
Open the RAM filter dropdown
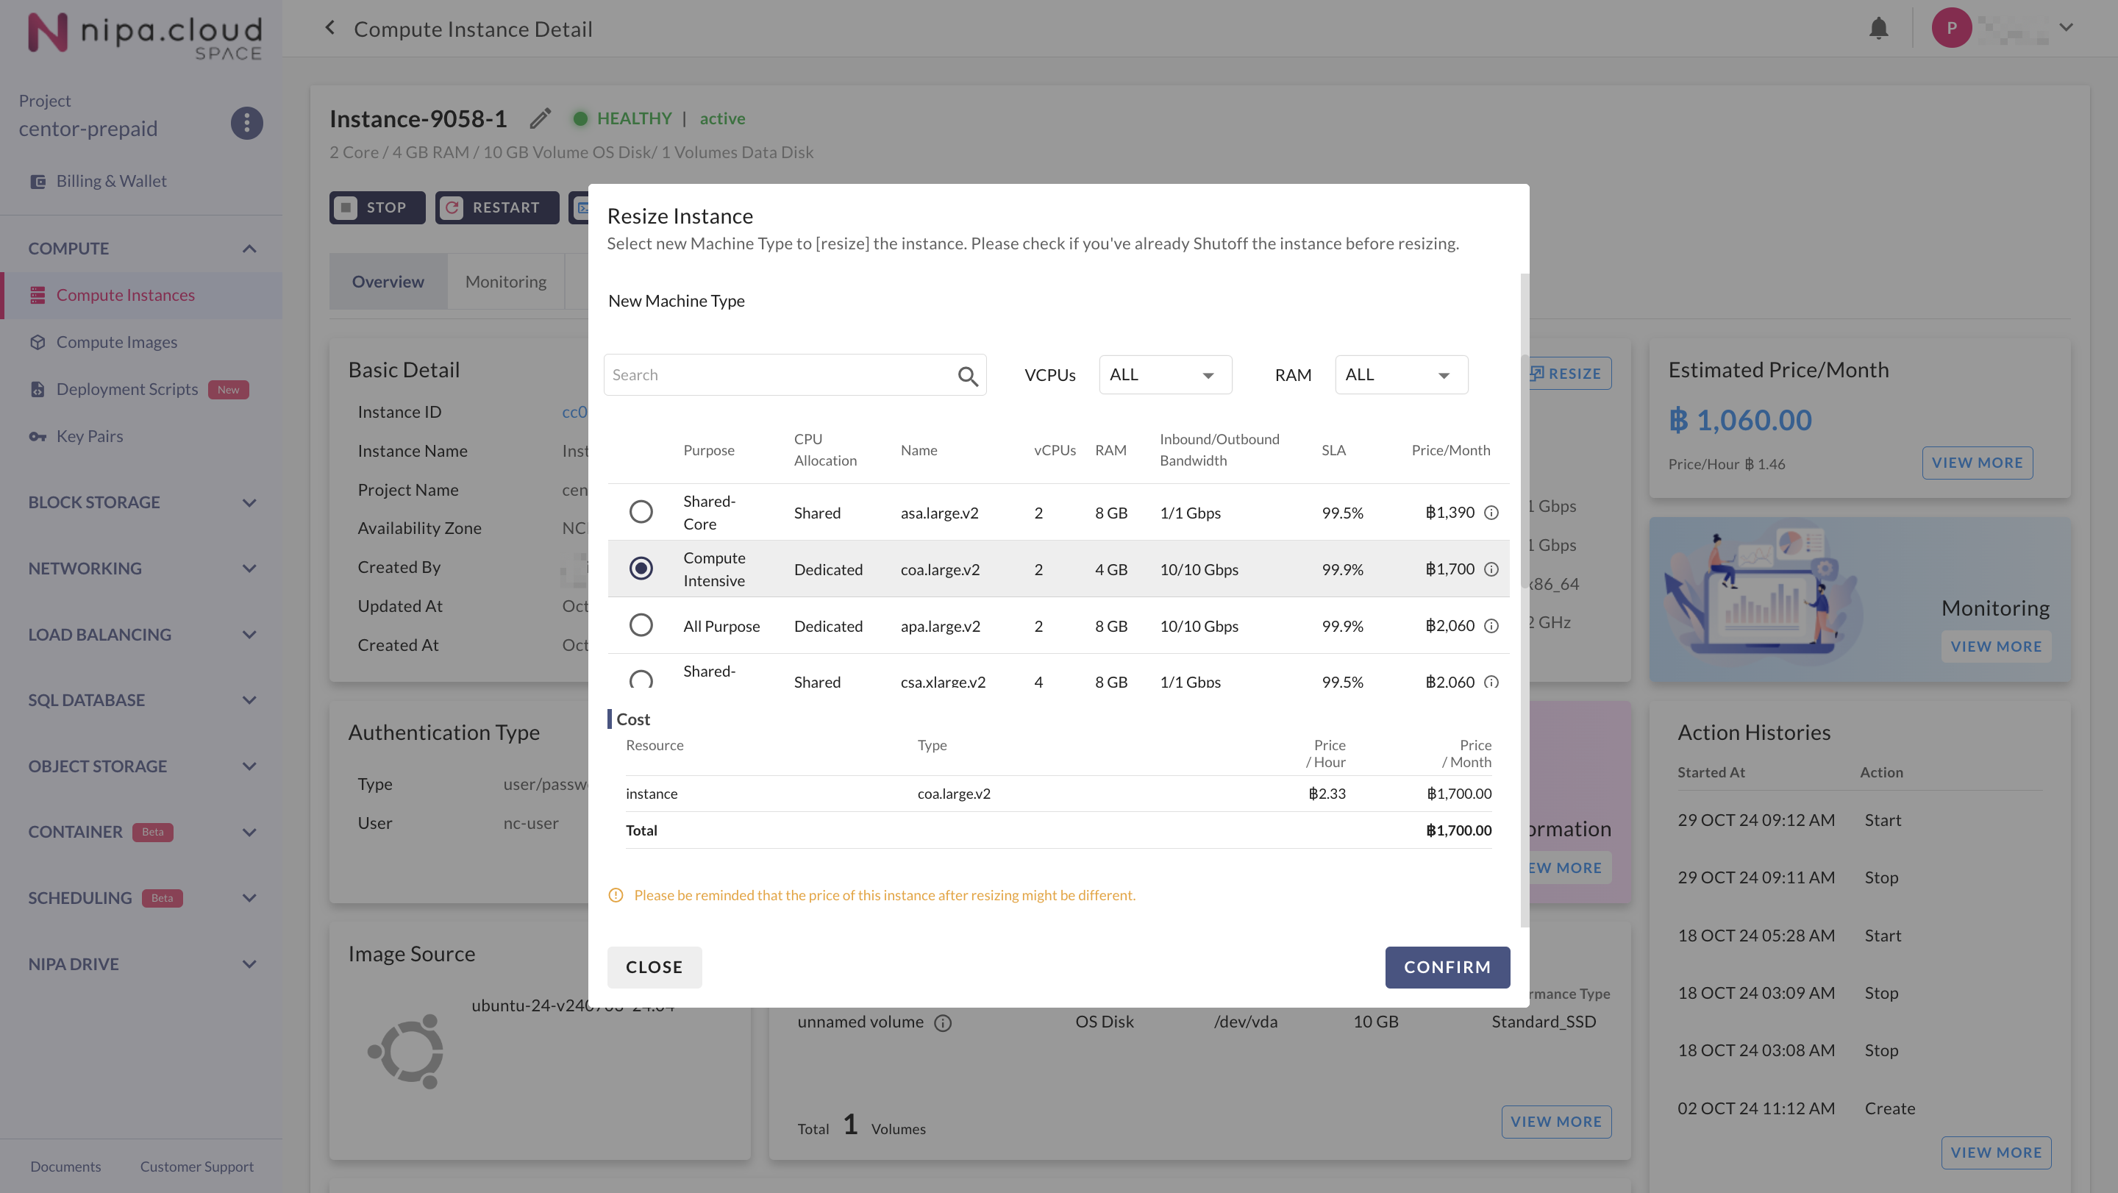1400,375
